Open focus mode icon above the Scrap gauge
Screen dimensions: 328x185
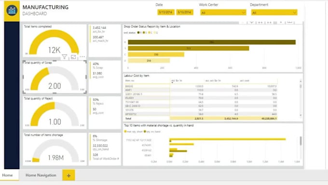[x=73, y=57]
